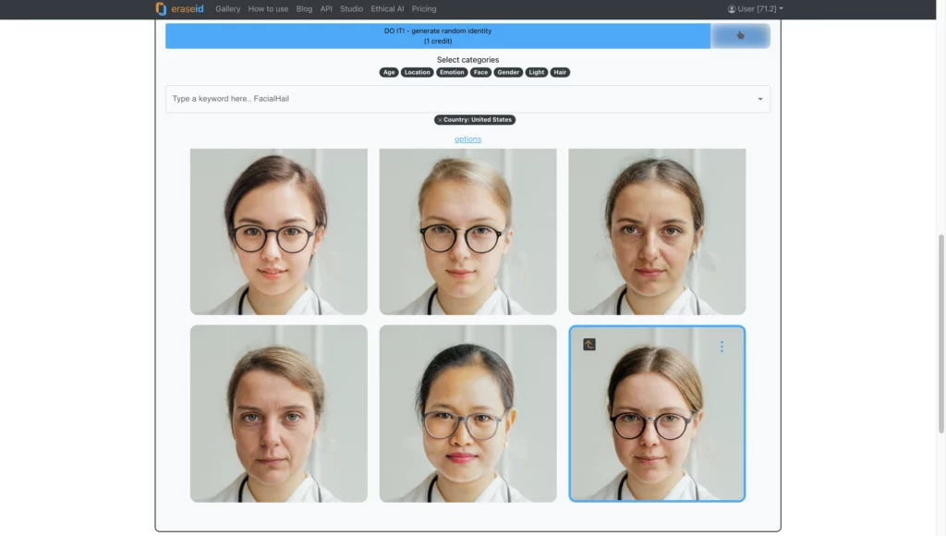
Task: Toggle the Emotion category chip
Action: click(x=452, y=72)
